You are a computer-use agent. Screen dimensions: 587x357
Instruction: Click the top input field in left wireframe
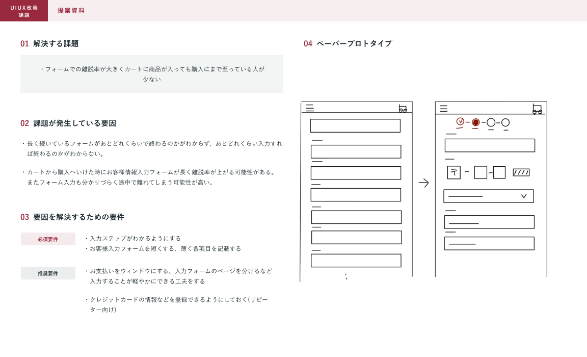tap(355, 125)
